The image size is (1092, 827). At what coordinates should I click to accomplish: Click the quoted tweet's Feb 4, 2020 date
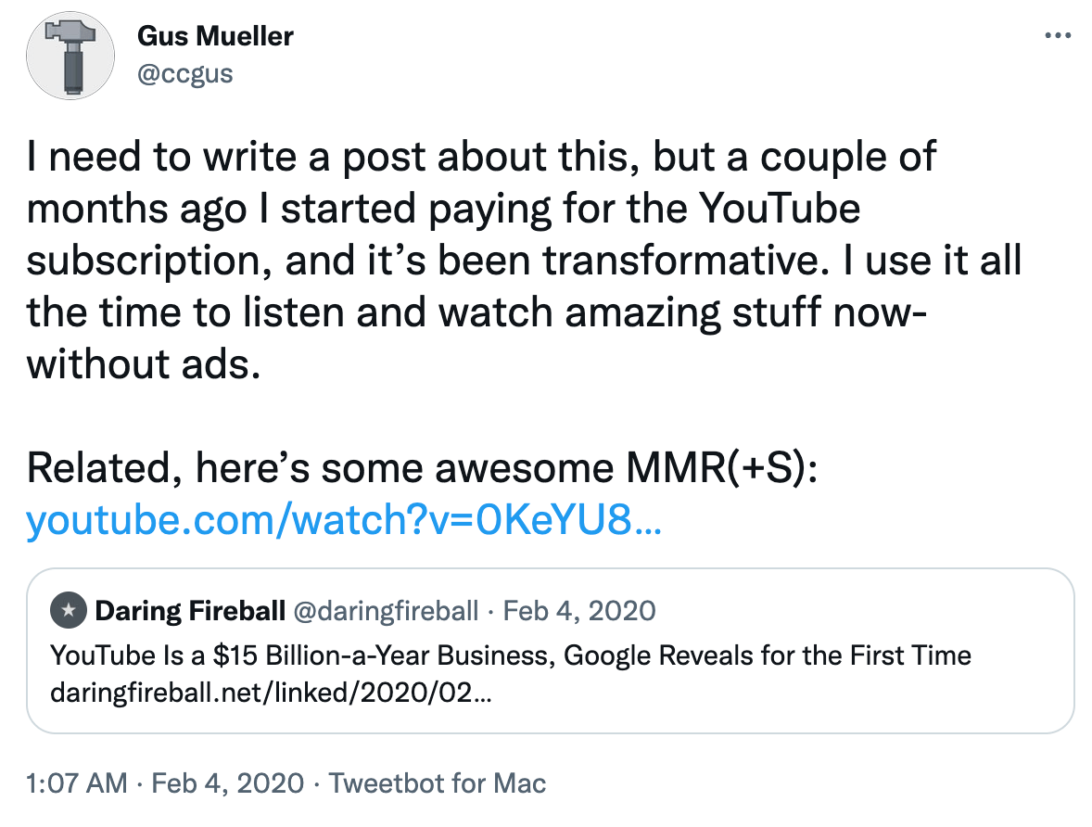pyautogui.click(x=579, y=611)
